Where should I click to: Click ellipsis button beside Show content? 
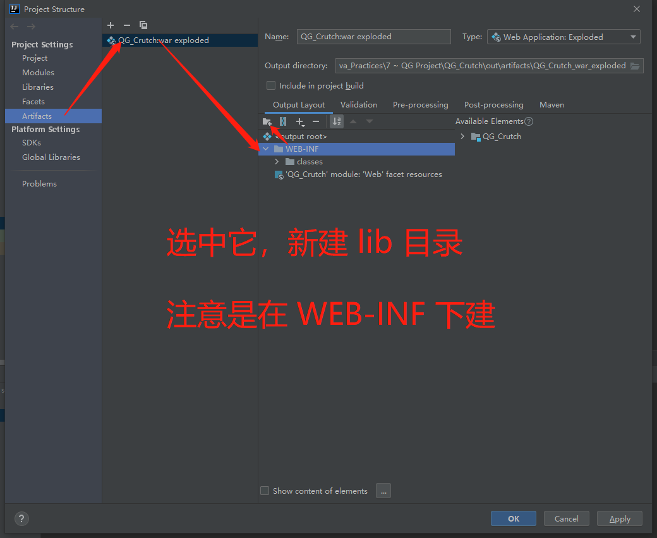pyautogui.click(x=383, y=491)
